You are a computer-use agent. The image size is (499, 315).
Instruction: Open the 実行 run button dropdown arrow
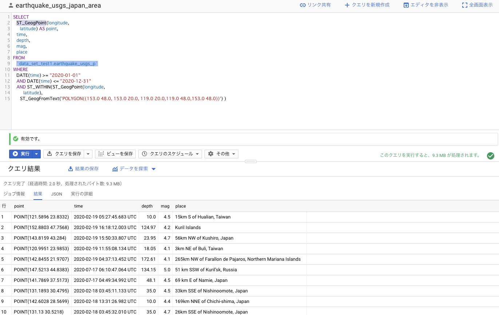[36, 154]
